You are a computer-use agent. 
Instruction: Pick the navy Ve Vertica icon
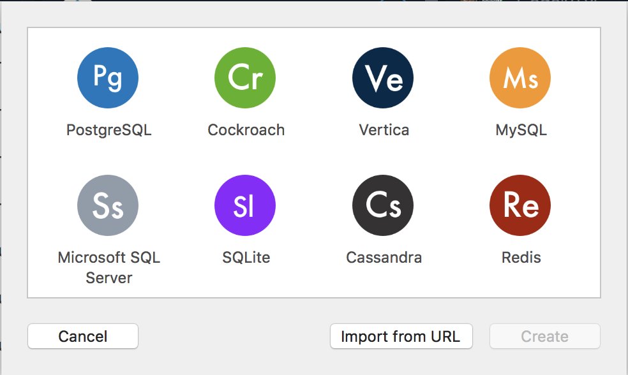pos(383,78)
